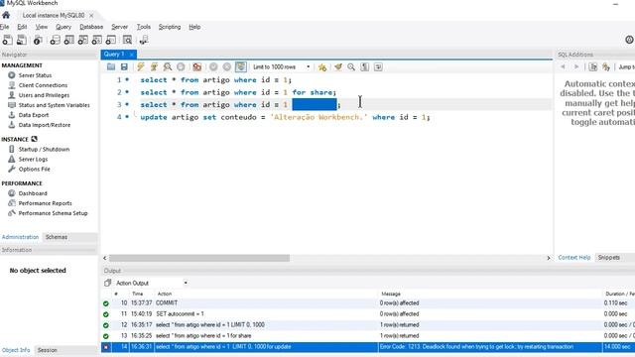Click the editor horizontal scrollbar thumb

tap(199, 258)
